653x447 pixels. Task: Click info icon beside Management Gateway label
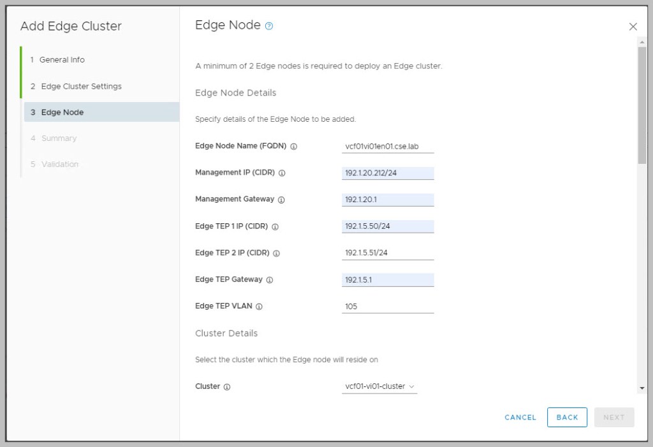(281, 200)
